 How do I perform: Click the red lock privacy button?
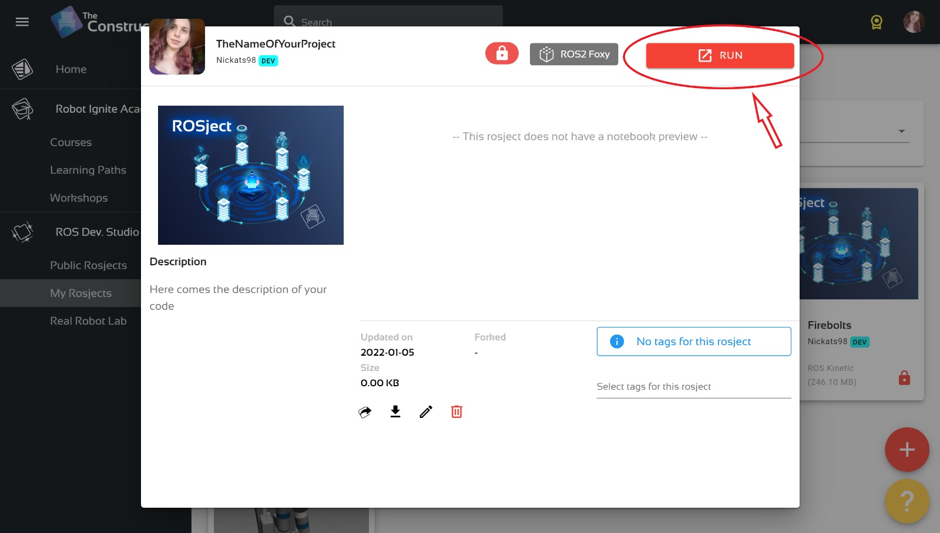[x=502, y=53]
